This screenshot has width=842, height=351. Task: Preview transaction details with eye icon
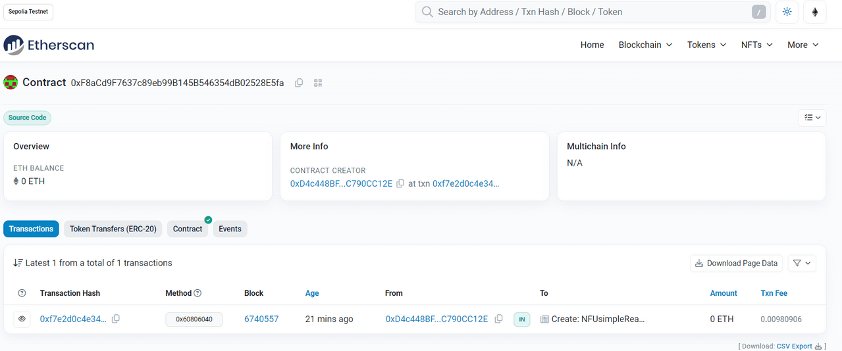[22, 319]
